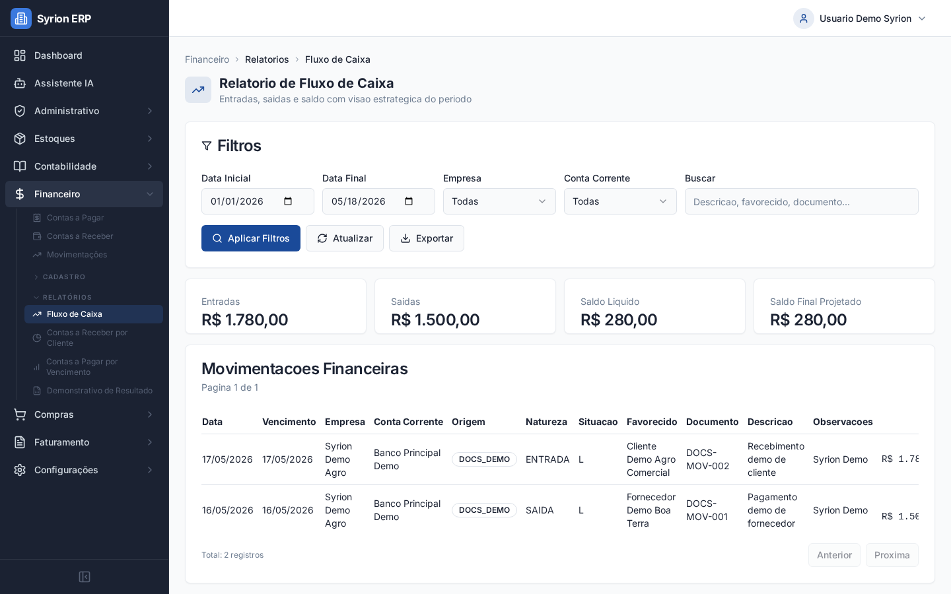The image size is (951, 594).
Task: Open Movimentações submenu item
Action: click(94, 255)
